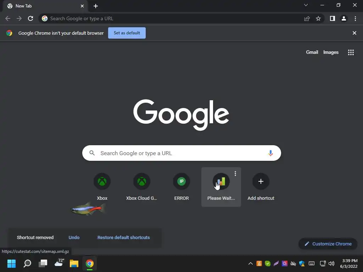
Task: Select the New Tab tab
Action: [x=45, y=6]
